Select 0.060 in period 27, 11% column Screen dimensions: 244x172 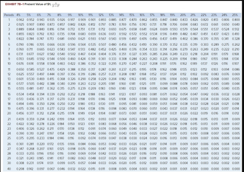click(92, 149)
